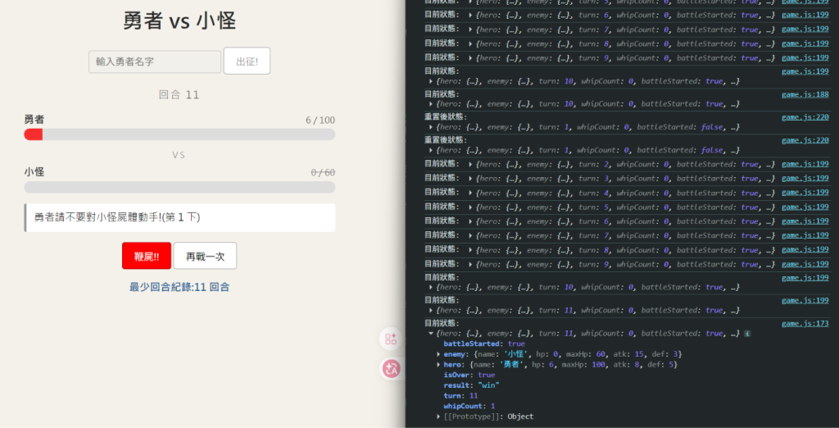
Task: Click the floating grid sparkle icon
Action: click(391, 339)
